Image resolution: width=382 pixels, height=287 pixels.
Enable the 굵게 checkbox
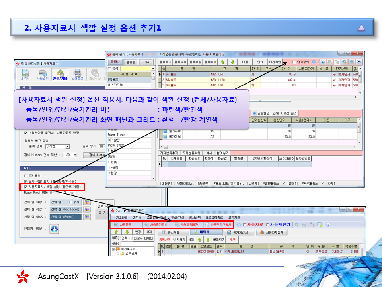coord(70,202)
